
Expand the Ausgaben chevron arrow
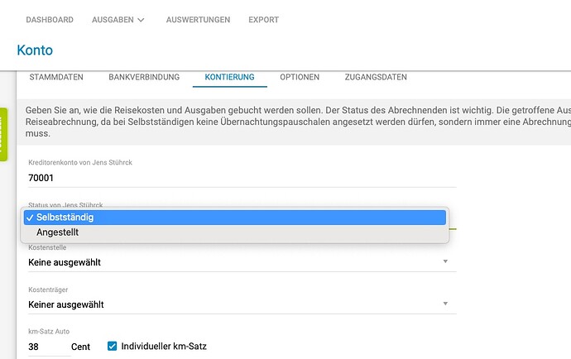coord(141,20)
